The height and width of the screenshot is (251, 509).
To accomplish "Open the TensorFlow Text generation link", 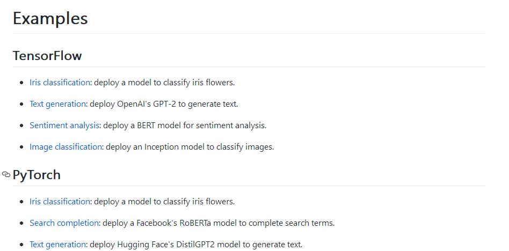I will 57,104.
